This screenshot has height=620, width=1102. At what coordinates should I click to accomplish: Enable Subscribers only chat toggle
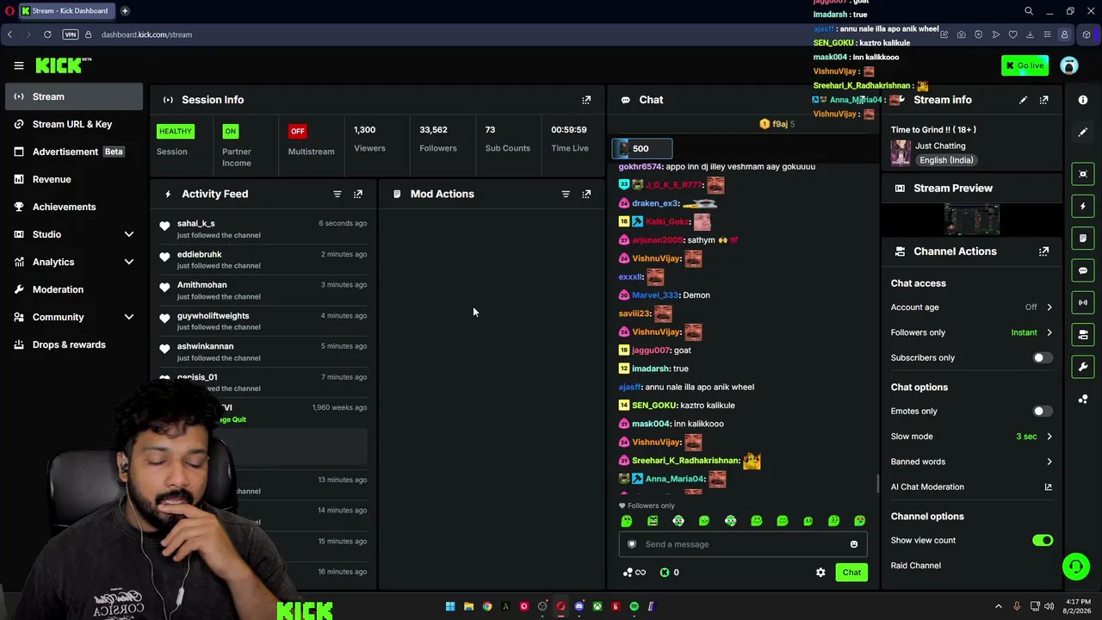coord(1043,358)
